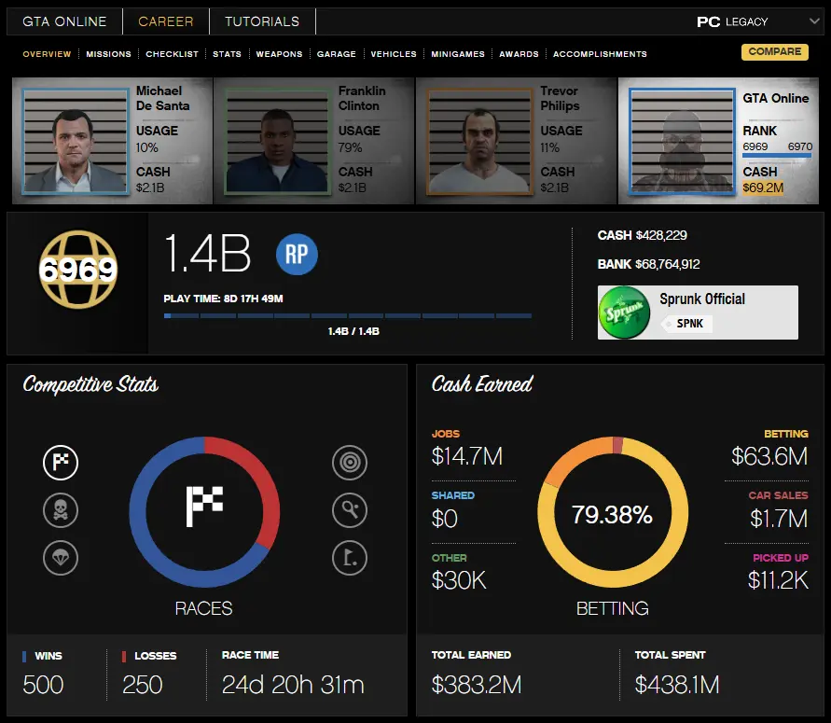Open the Accomplishments section
This screenshot has width=831, height=723.
tap(600, 54)
